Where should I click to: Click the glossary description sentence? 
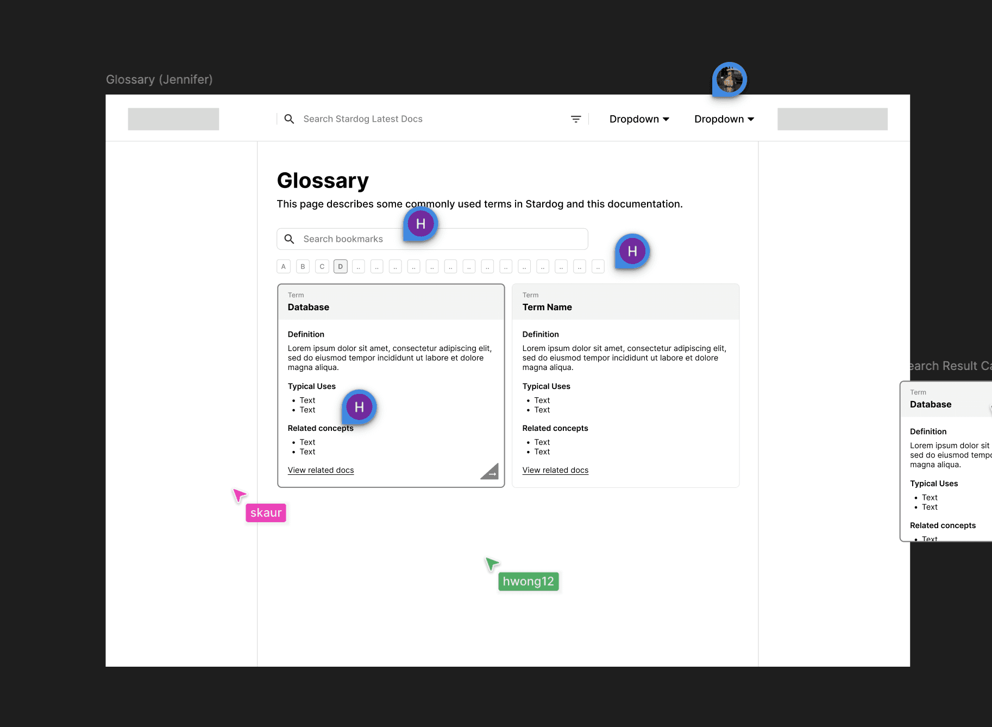click(480, 204)
